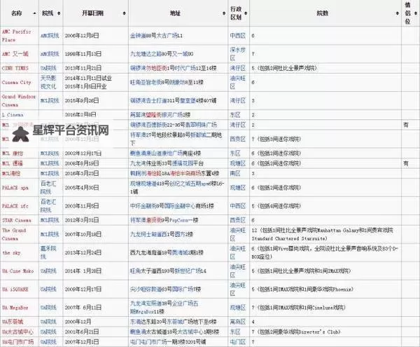Viewport: 420px width, 347px height.
Task: Open the Grand Windsor Cinema link
Action: tap(19, 100)
